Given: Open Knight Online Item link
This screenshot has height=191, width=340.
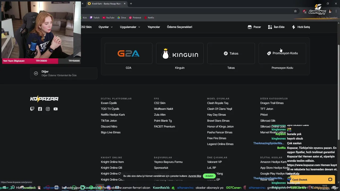Looking at the screenshot, I should point(112,162).
